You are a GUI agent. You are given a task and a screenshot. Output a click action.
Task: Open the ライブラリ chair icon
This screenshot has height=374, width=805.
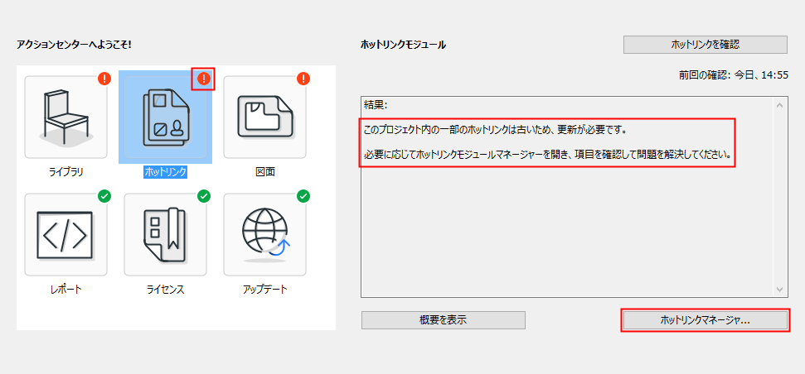65,117
